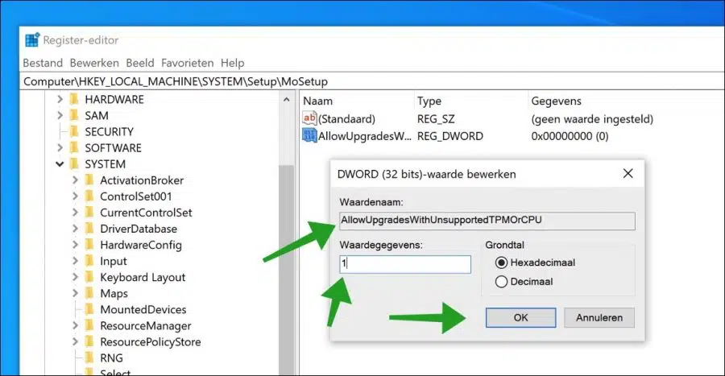Screen dimensions: 725x376
Task: Click the ResourceManager folder icon
Action: [89, 325]
